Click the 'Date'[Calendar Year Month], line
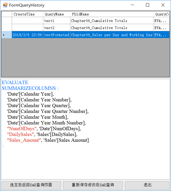Image resolution: width=171 pixels, height=191 pixels. (x=38, y=117)
